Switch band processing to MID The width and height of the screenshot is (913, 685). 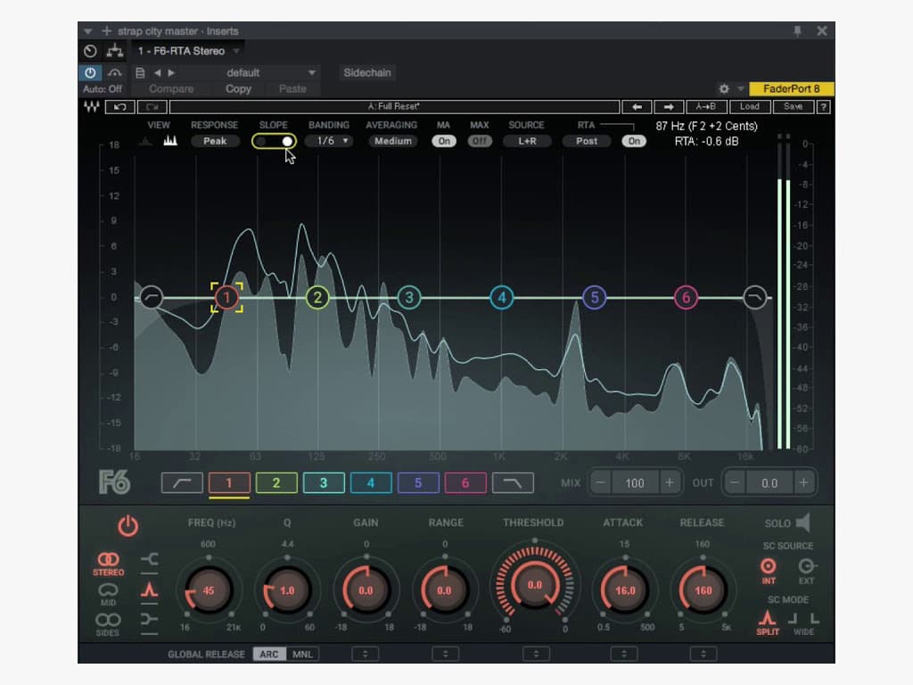pos(108,594)
